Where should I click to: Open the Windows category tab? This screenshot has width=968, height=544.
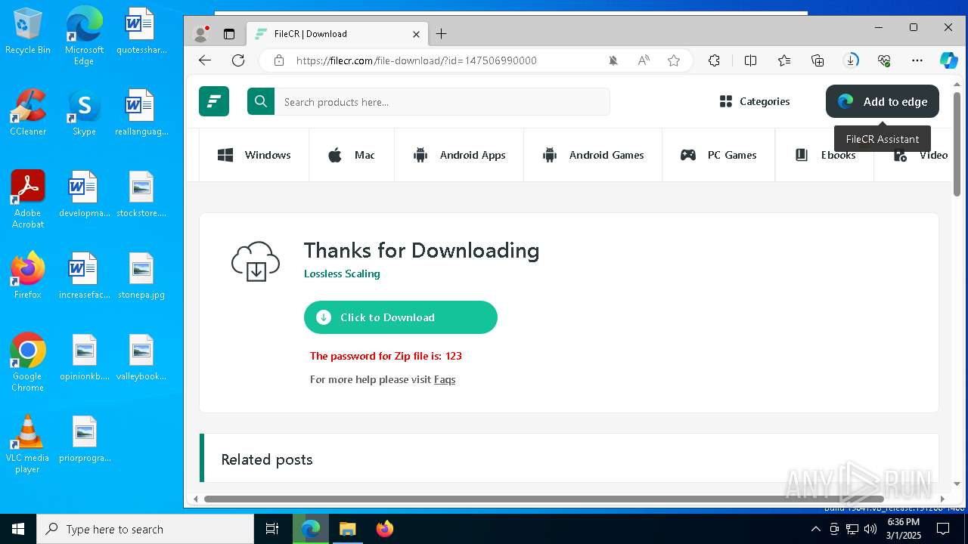click(254, 155)
